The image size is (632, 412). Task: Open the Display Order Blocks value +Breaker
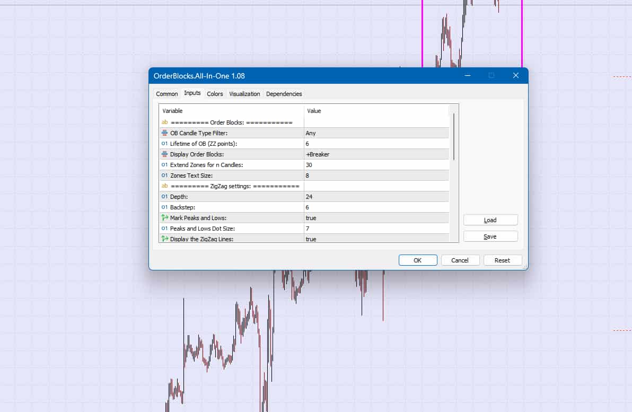376,154
